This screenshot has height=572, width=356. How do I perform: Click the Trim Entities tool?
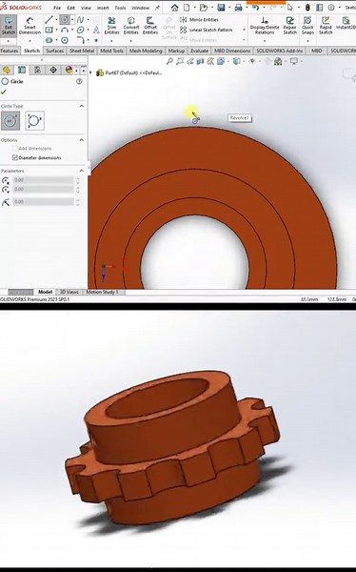111,26
